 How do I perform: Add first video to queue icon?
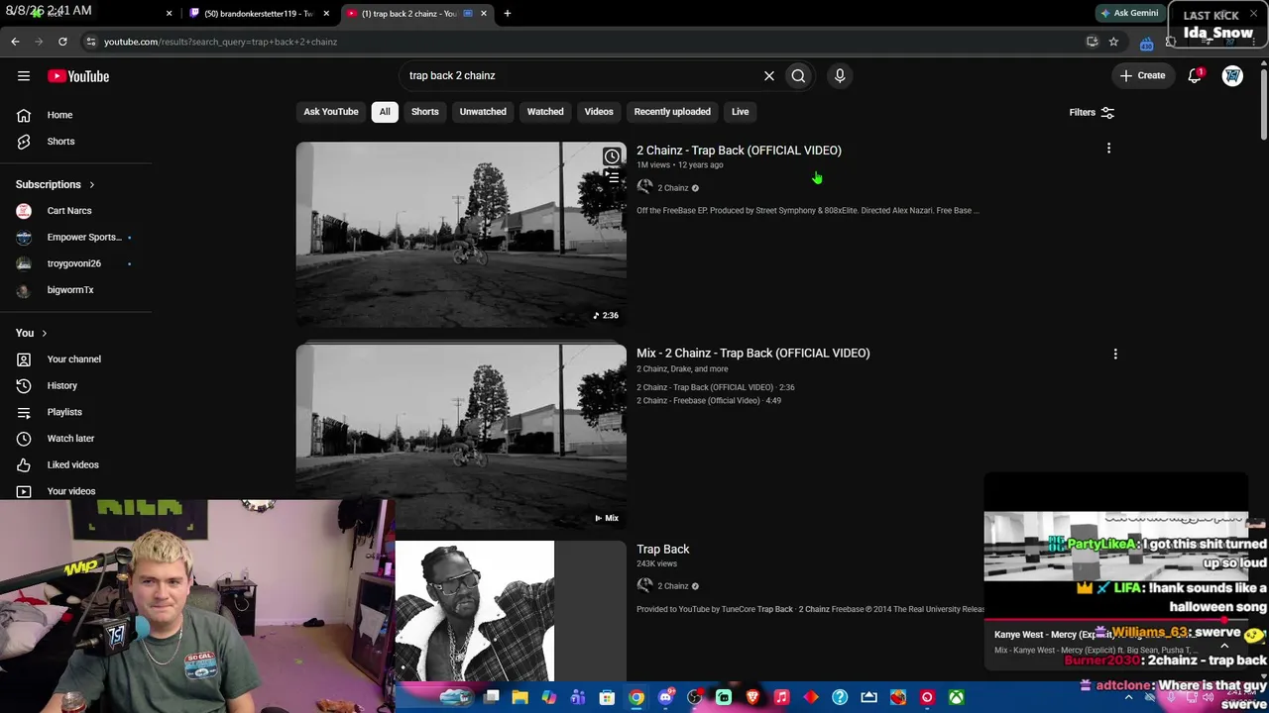(x=613, y=178)
